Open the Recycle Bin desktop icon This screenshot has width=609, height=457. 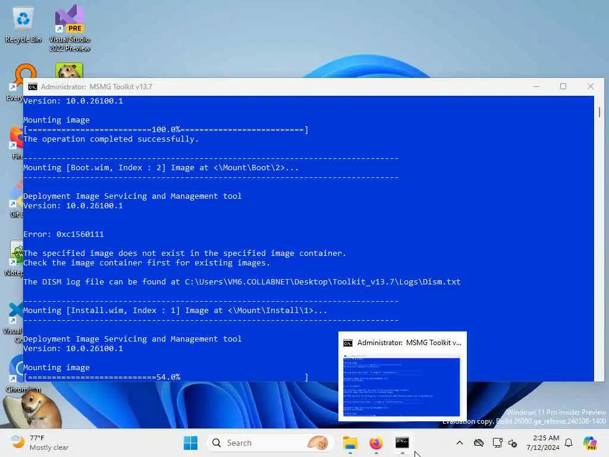coord(23,25)
